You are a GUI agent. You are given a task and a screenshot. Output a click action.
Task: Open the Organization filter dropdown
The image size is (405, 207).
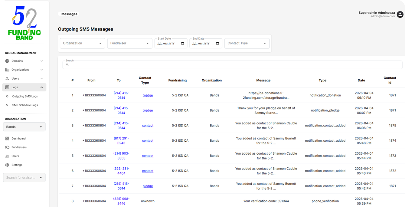click(x=82, y=43)
